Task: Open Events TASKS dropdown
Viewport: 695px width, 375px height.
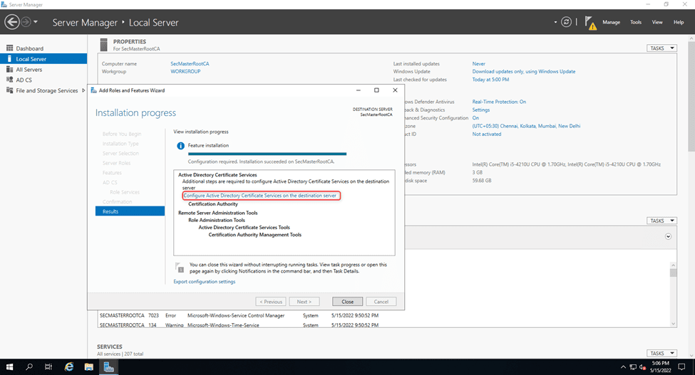Action: [x=661, y=221]
